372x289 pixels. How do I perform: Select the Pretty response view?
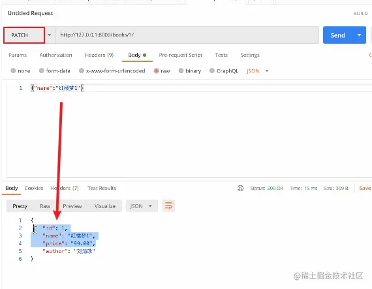pos(20,206)
